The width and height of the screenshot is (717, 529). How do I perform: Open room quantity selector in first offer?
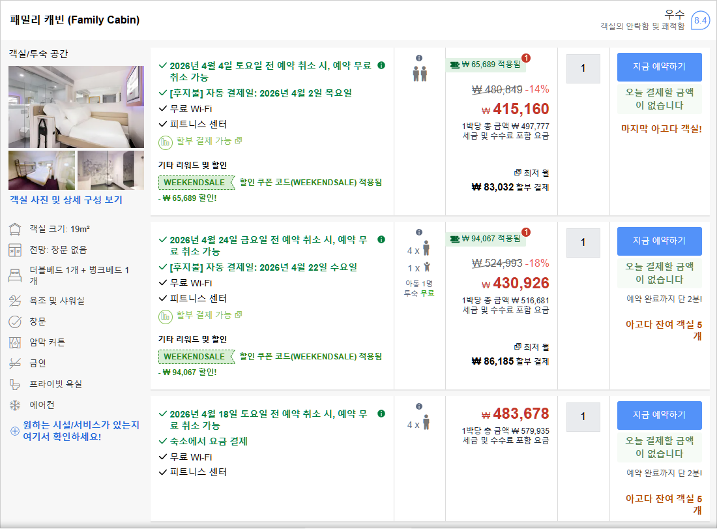click(583, 68)
